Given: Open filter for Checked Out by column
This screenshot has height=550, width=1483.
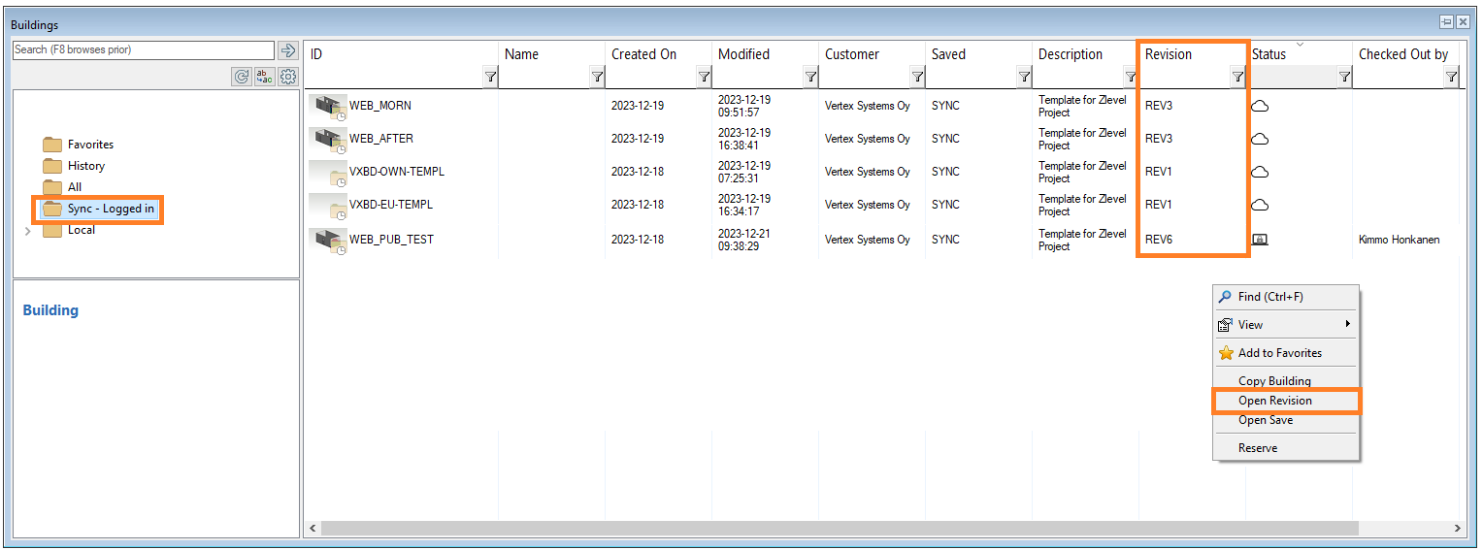Looking at the screenshot, I should tap(1451, 78).
